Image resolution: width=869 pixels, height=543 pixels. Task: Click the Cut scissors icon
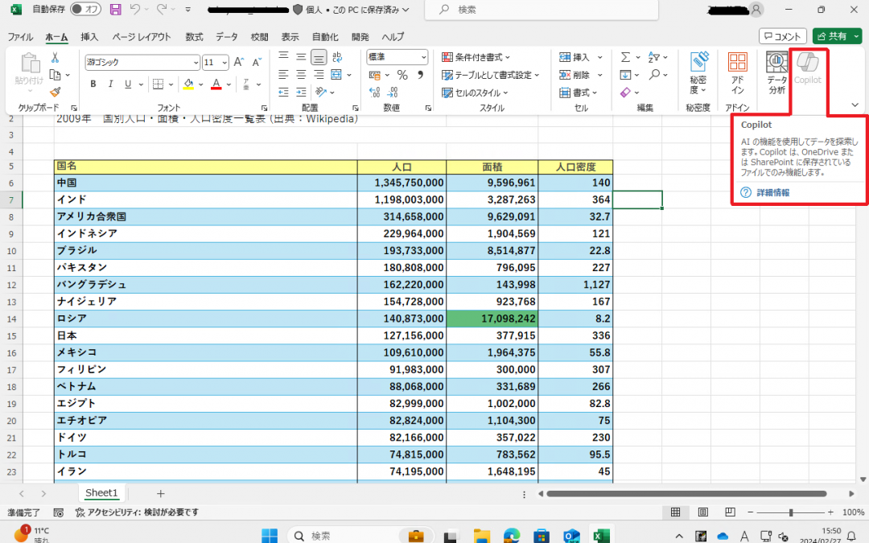[55, 58]
